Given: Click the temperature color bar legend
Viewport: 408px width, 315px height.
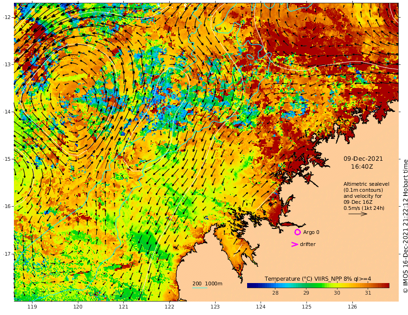Looking at the screenshot, I should point(318,286).
